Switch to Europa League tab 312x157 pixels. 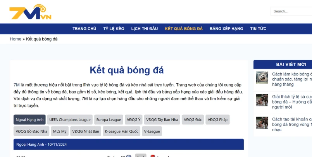coord(109,119)
